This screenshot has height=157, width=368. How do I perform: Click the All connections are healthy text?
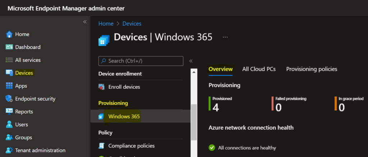coord(247,148)
